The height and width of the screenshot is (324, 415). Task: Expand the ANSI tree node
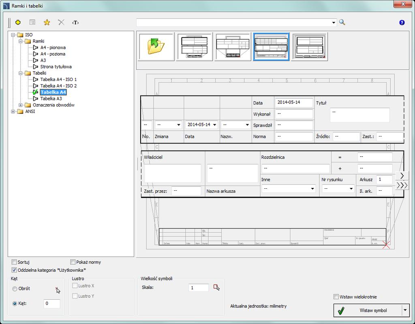pyautogui.click(x=13, y=111)
